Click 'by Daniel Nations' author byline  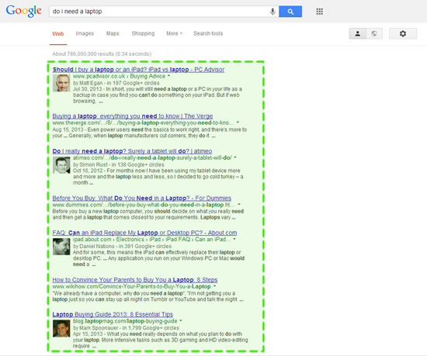(94, 246)
